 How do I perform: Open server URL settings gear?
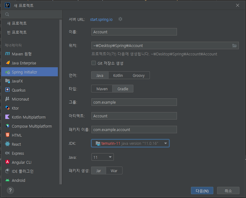point(120,19)
